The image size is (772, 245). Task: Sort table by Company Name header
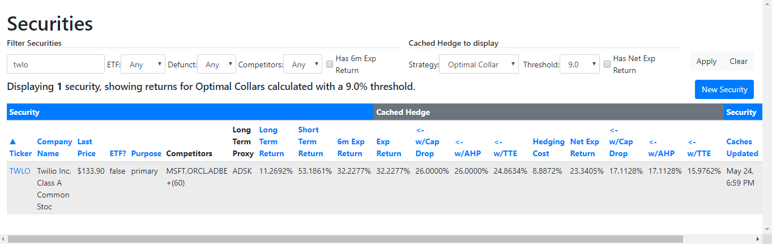[x=54, y=148]
